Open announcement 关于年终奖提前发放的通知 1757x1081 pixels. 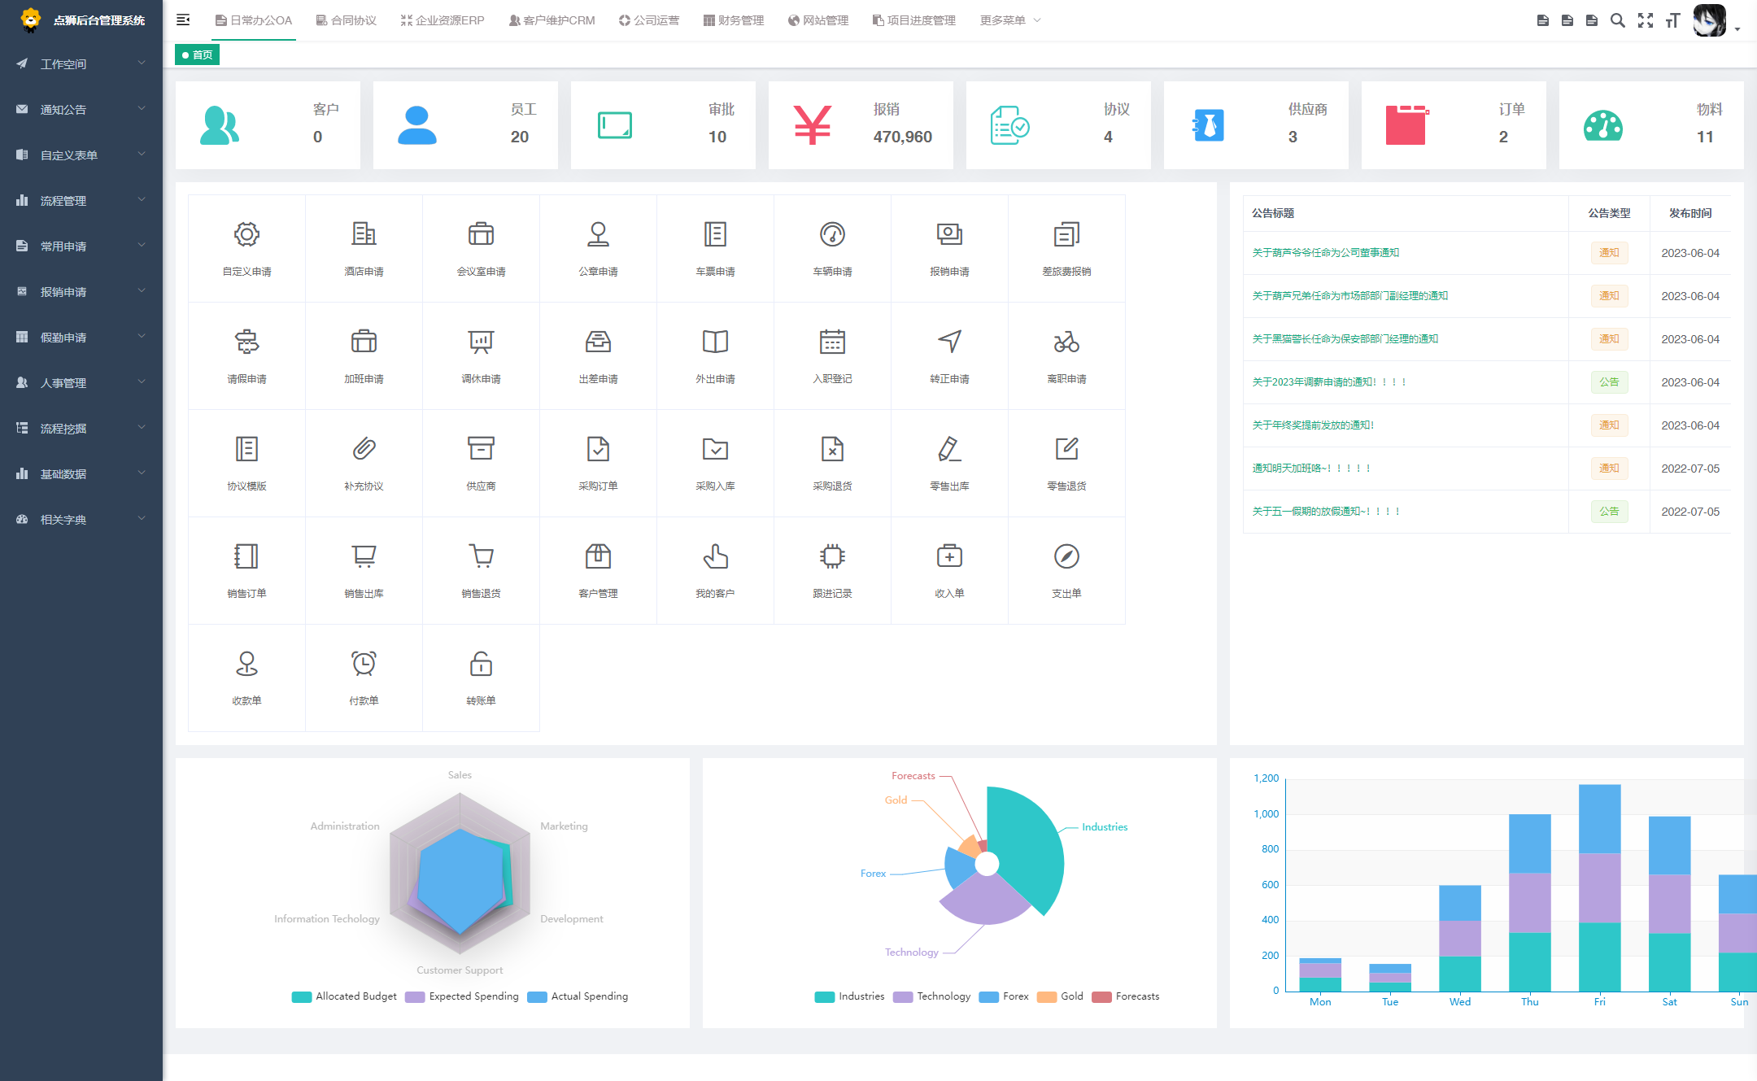(x=1313, y=425)
